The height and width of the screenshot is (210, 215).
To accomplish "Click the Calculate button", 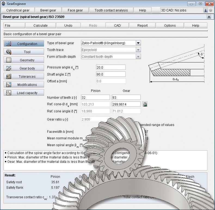I will point(41,26).
